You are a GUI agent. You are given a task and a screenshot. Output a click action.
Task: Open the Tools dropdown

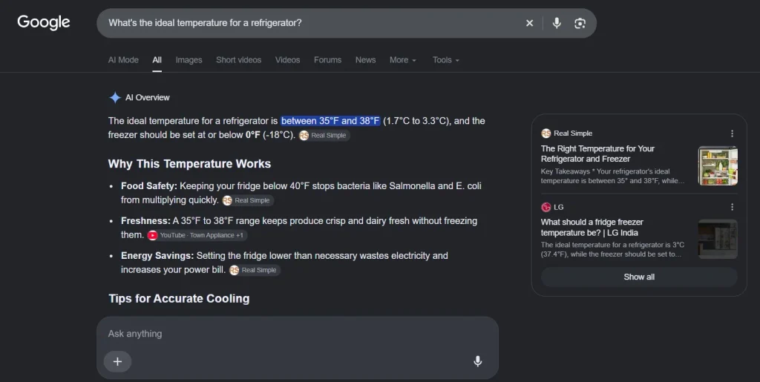point(446,60)
